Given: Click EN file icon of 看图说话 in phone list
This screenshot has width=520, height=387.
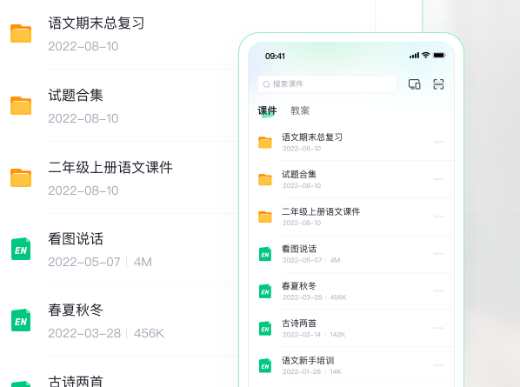Looking at the screenshot, I should 265,254.
